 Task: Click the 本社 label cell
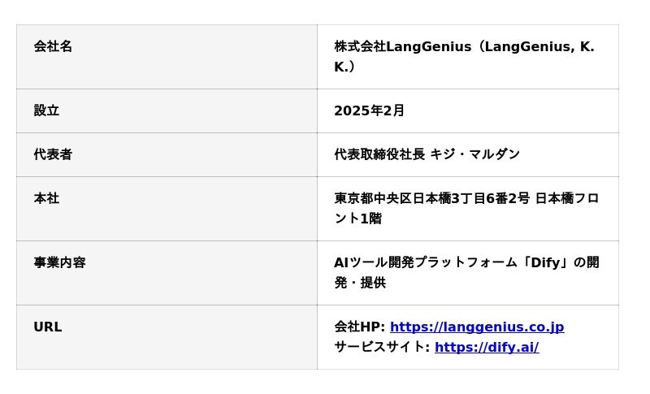click(x=46, y=198)
